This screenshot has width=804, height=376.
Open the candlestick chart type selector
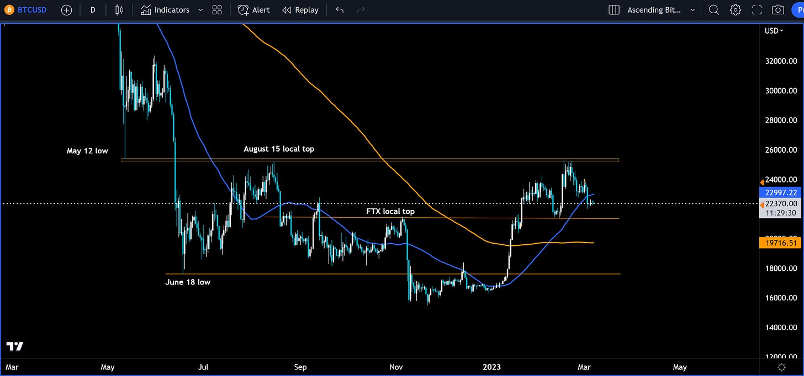pyautogui.click(x=119, y=10)
